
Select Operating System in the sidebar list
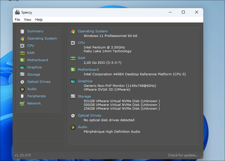(42, 38)
